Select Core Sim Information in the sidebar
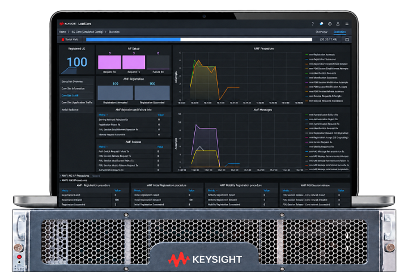 point(76,88)
